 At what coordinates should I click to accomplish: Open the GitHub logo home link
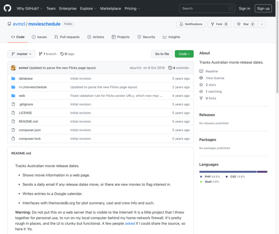[x=7, y=8]
